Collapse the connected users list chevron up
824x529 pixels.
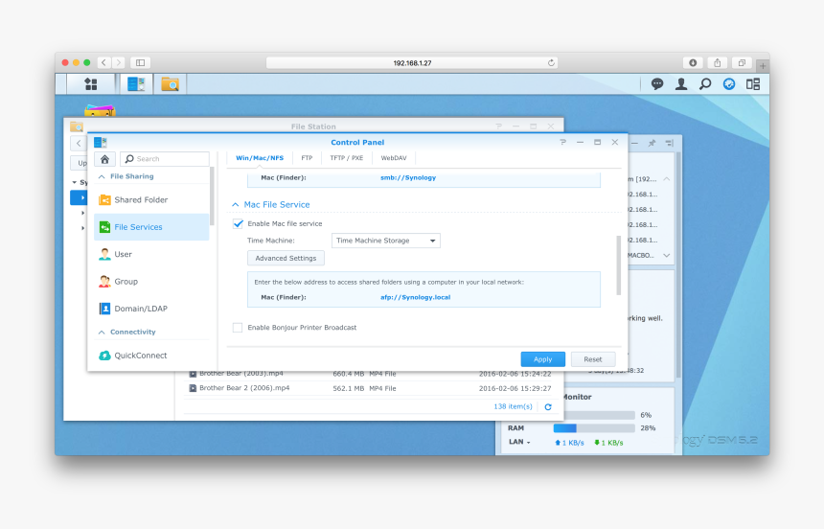point(666,179)
